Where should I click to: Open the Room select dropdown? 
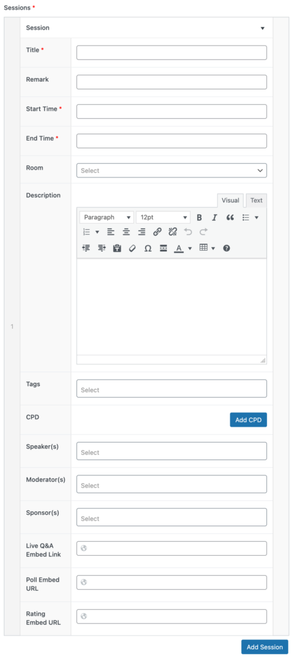[171, 171]
